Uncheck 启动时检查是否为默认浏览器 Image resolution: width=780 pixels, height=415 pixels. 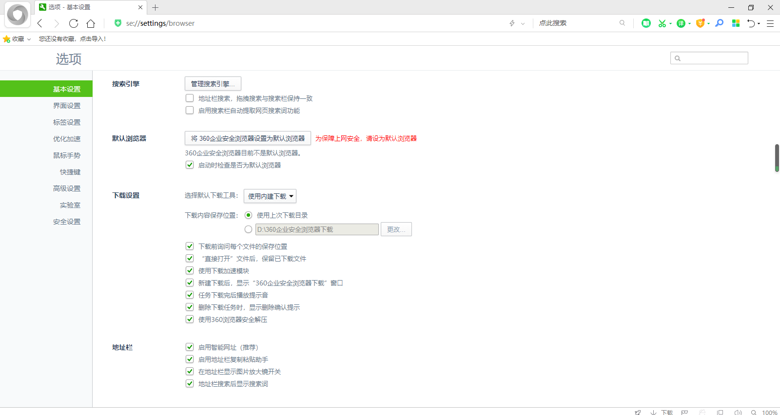coord(190,165)
